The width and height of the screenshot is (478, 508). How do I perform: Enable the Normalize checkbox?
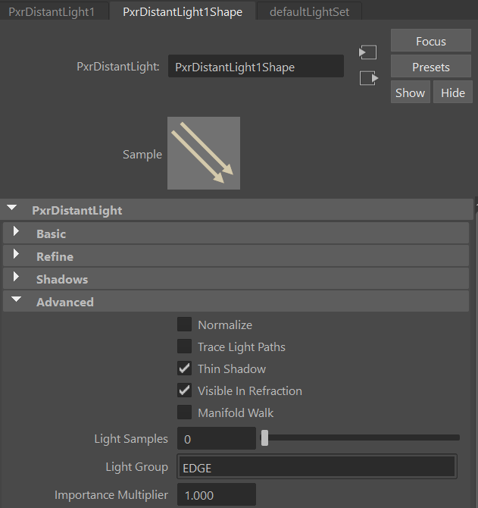185,325
